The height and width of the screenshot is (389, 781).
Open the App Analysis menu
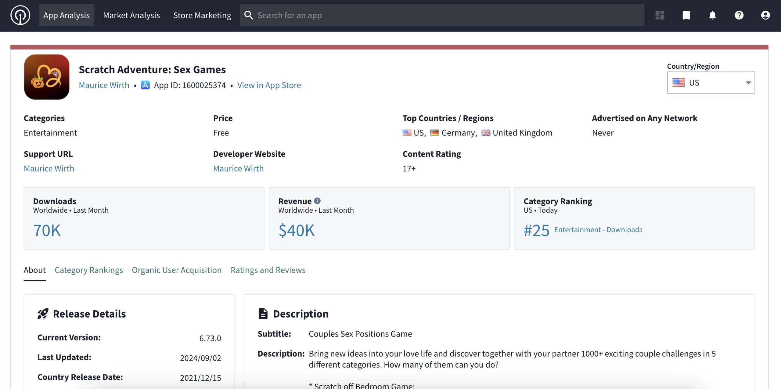(x=66, y=15)
